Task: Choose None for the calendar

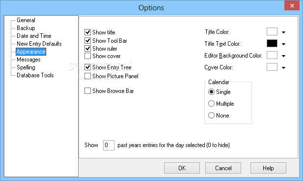Action: [211, 116]
